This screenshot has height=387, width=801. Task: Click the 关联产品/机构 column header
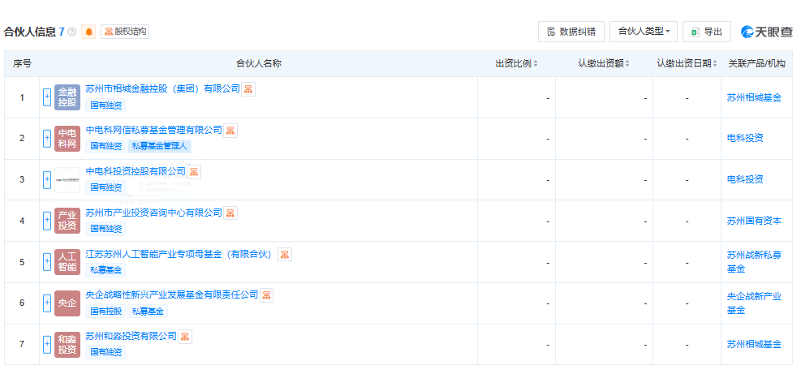pyautogui.click(x=756, y=64)
